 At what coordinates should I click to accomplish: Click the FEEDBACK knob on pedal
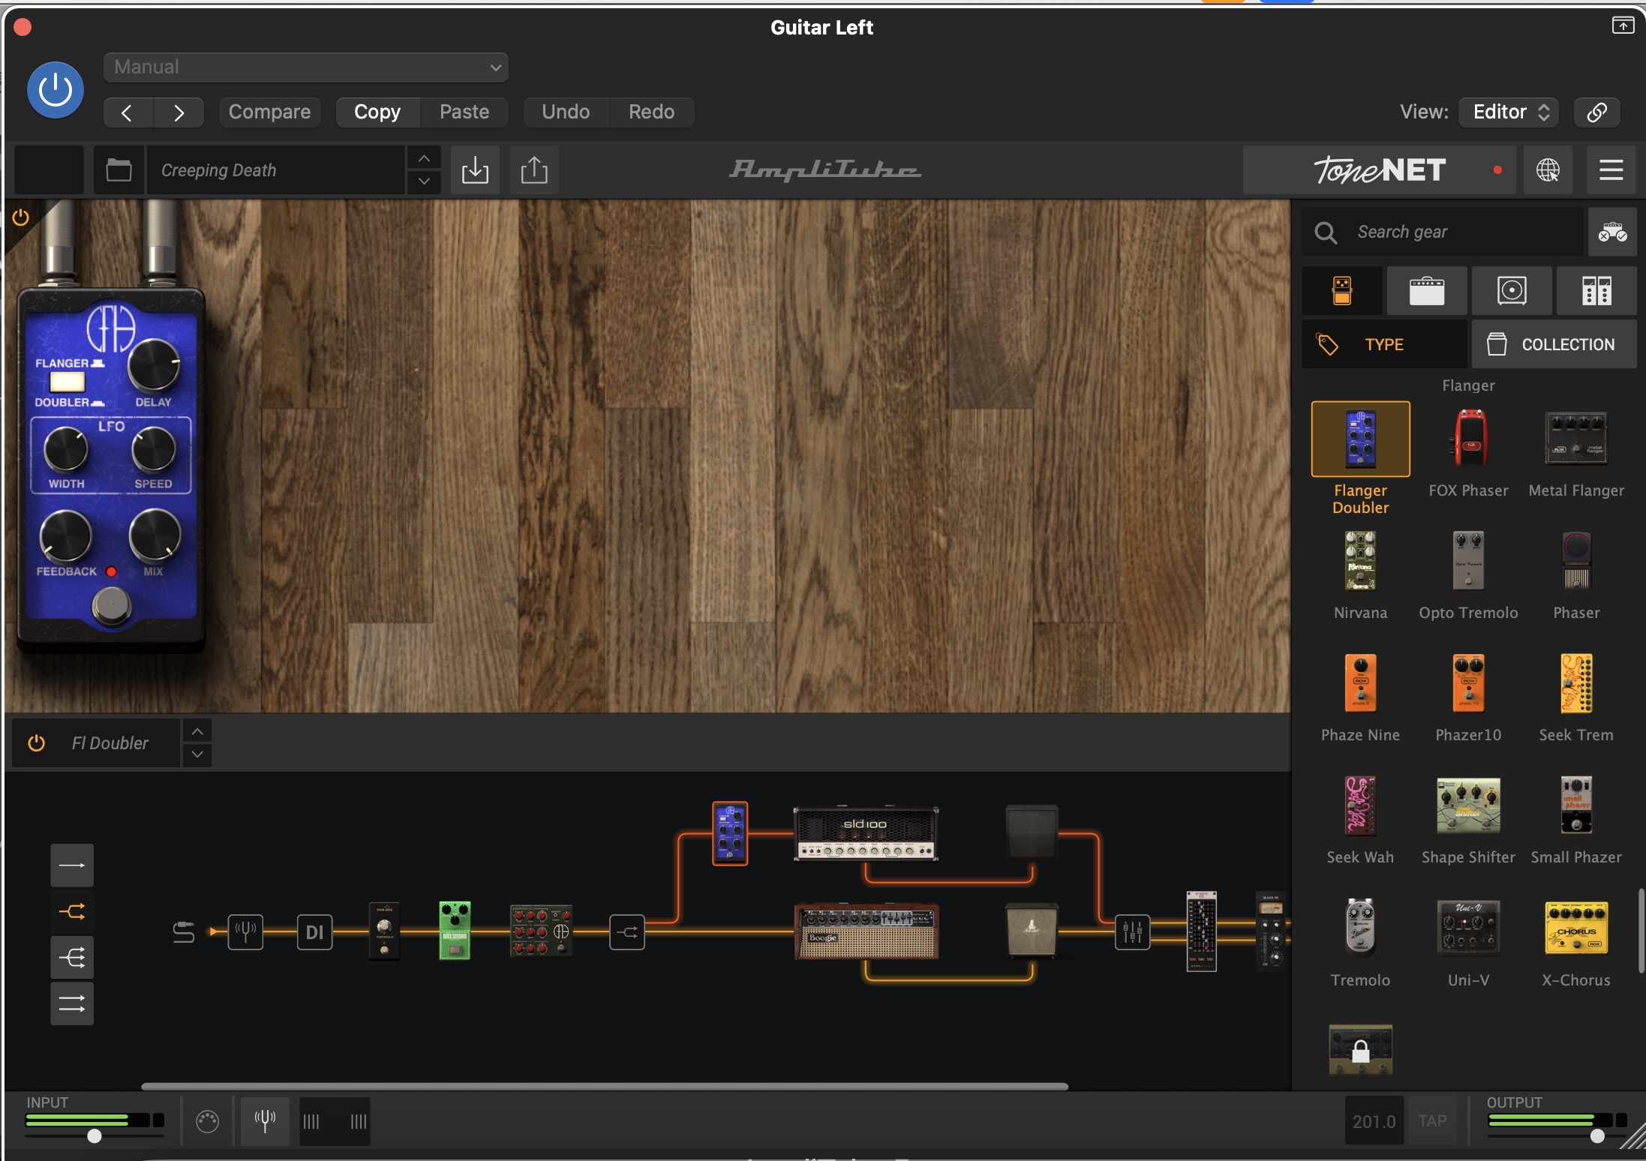pyautogui.click(x=66, y=535)
